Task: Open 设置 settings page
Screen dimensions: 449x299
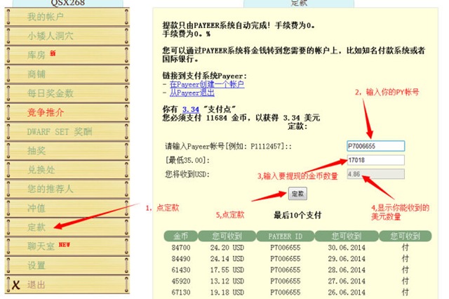Action: 37,265
